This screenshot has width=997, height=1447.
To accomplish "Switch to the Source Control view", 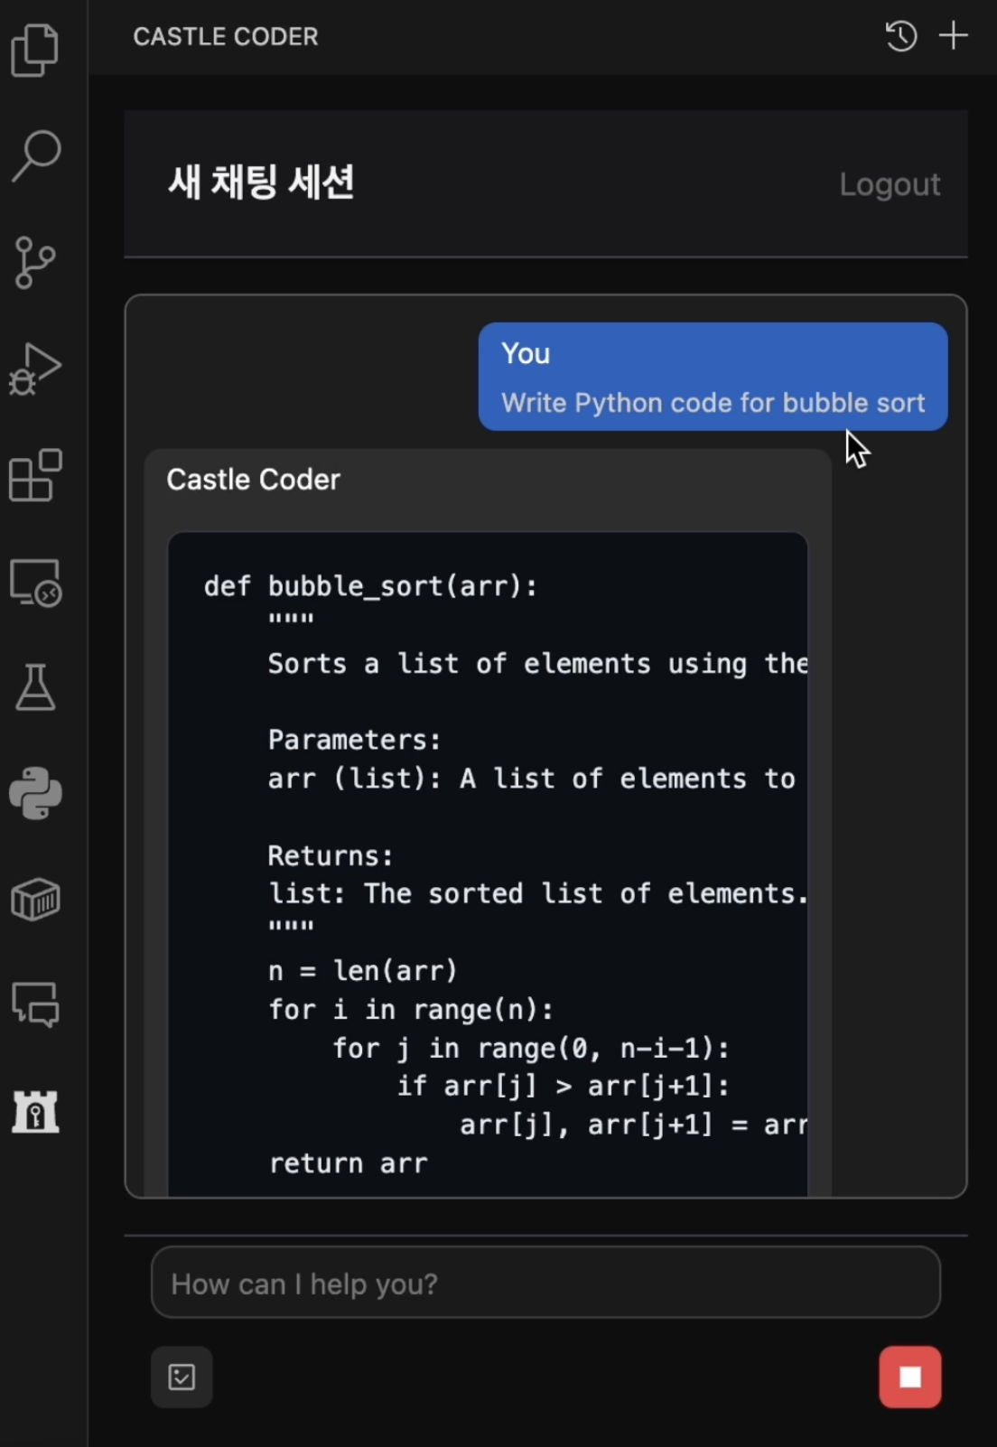I will [35, 262].
